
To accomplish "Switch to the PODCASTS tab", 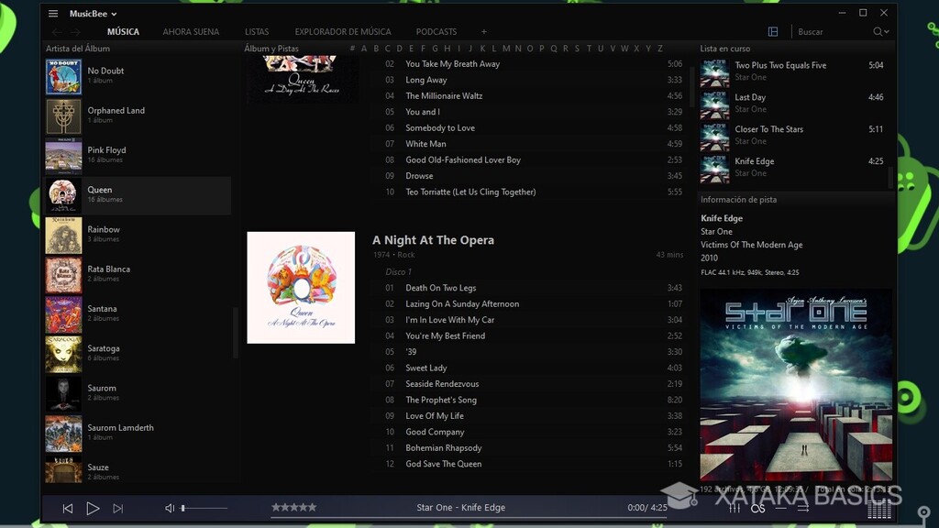I will tap(436, 31).
